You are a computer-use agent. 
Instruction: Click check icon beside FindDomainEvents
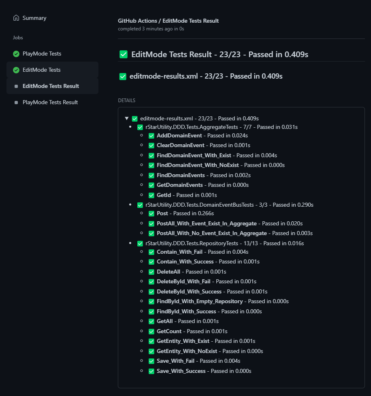(x=151, y=176)
